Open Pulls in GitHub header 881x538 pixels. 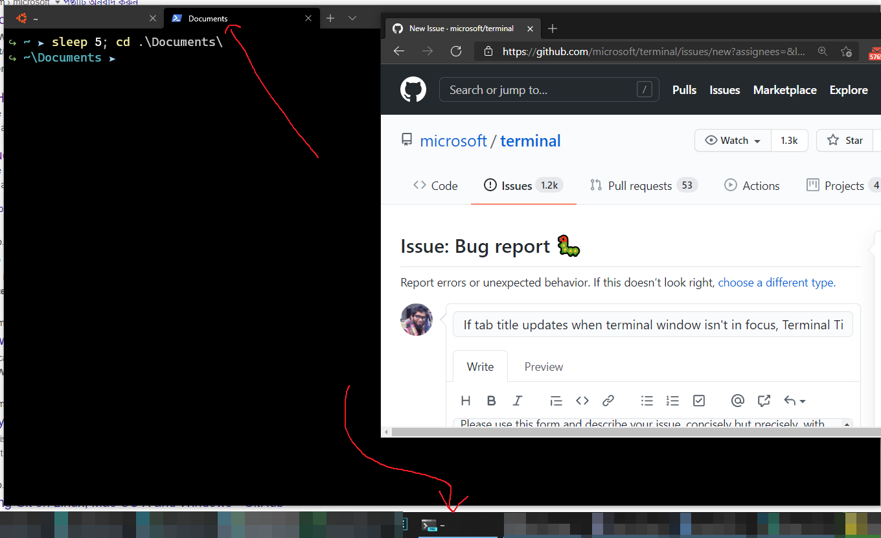(684, 90)
